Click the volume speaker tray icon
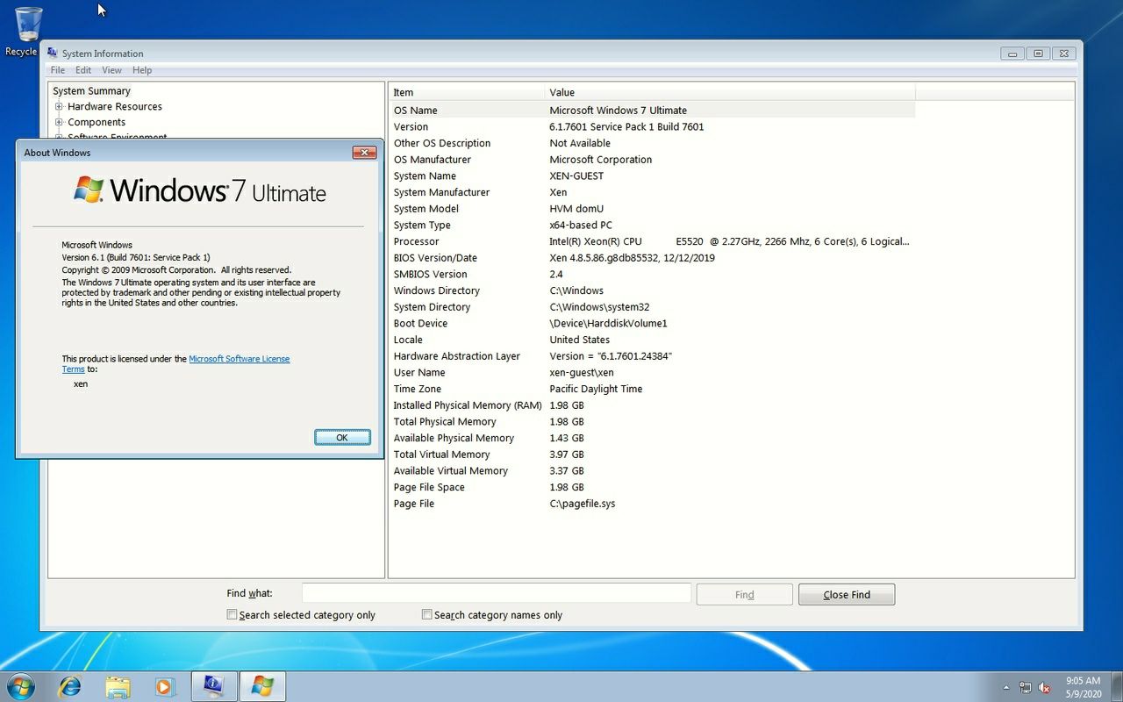 [1044, 687]
